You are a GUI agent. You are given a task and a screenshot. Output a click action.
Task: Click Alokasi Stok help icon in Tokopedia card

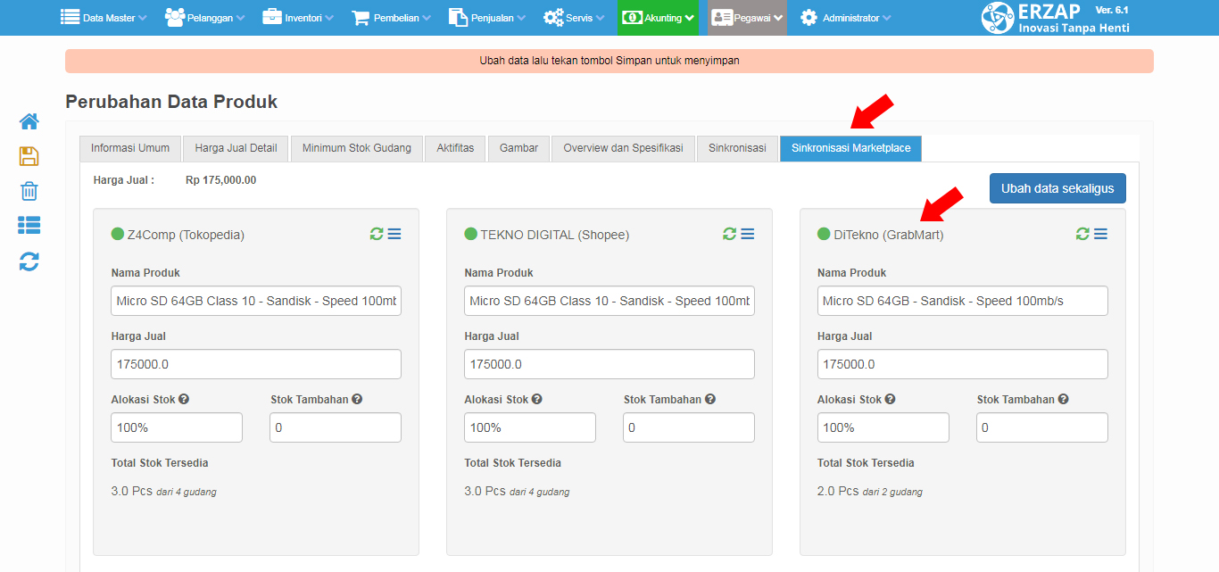click(x=184, y=400)
